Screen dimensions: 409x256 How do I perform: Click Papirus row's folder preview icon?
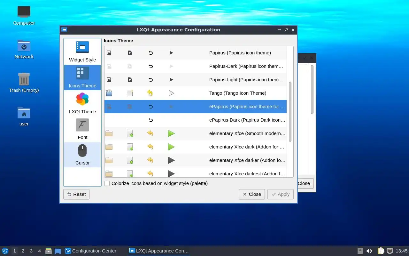(109, 53)
